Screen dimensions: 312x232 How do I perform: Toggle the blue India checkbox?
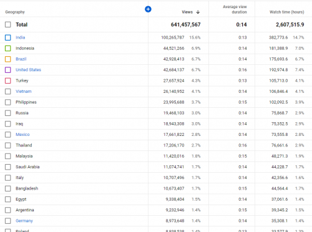pyautogui.click(x=8, y=37)
